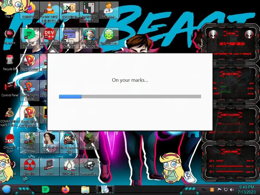260x195 pixels.
Task: Click the DRIVES header on the widget
Action: click(231, 152)
